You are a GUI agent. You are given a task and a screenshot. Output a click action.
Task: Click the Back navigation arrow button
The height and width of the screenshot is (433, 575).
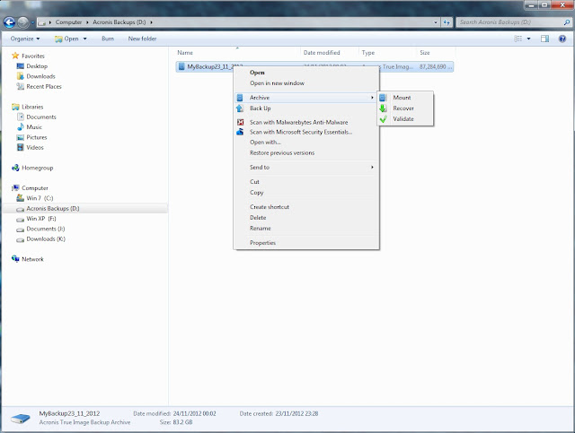(10, 22)
